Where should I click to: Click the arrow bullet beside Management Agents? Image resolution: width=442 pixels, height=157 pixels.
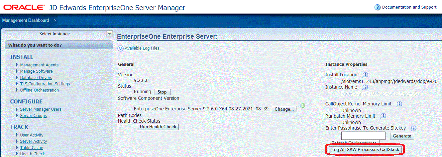click(17, 65)
